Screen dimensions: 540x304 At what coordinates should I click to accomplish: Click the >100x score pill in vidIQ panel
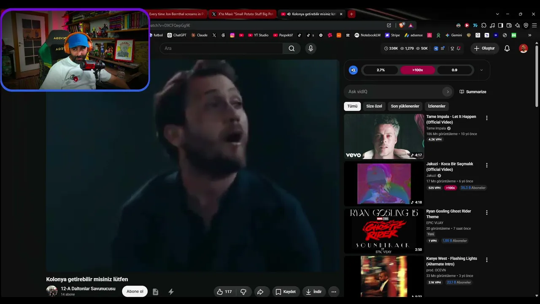tap(418, 70)
